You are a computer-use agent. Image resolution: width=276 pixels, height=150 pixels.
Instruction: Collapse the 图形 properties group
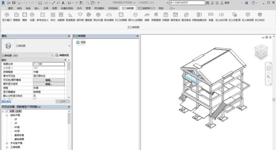(65, 60)
